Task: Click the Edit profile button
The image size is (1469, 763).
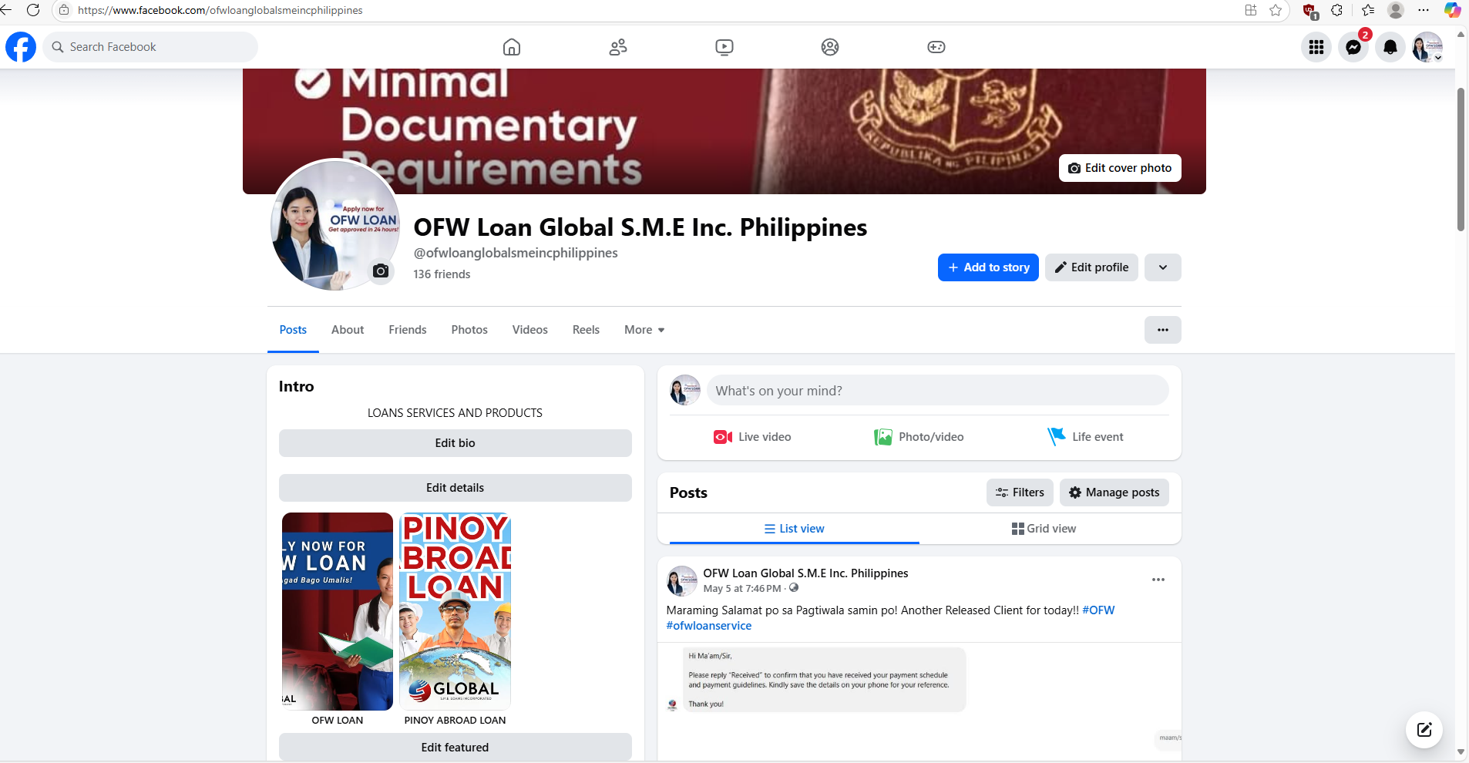Action: [1091, 267]
